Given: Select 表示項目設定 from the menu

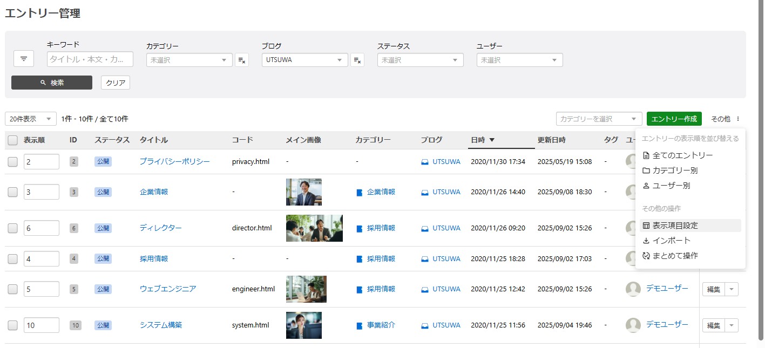Looking at the screenshot, I should point(675,226).
